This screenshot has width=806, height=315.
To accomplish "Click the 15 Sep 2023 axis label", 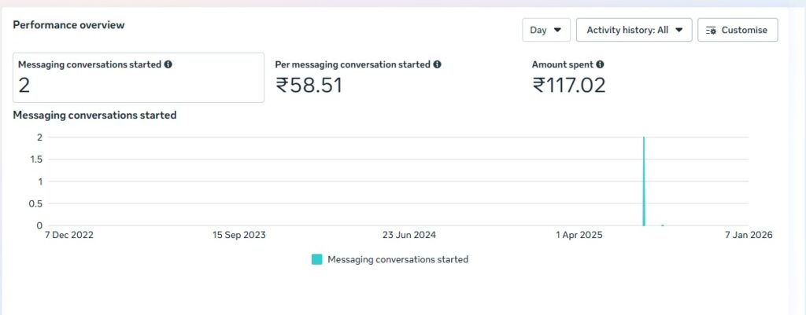I will pyautogui.click(x=238, y=235).
